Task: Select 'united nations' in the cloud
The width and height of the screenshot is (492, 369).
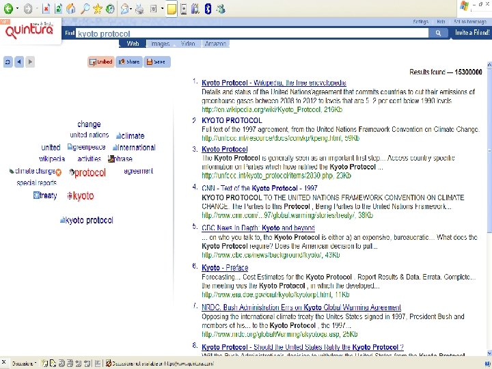Action: pos(89,135)
